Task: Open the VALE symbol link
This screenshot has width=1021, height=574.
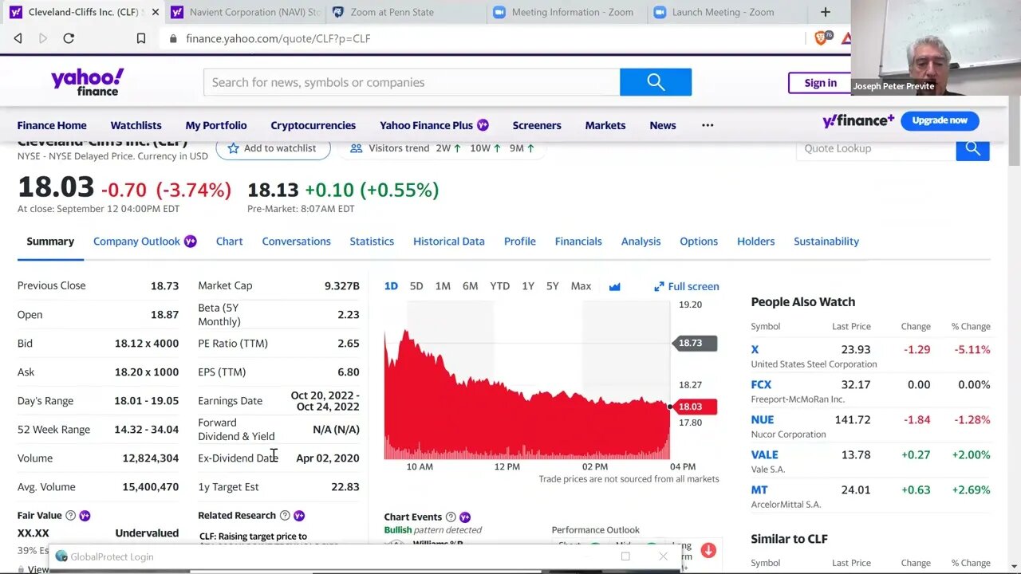Action: 764,454
